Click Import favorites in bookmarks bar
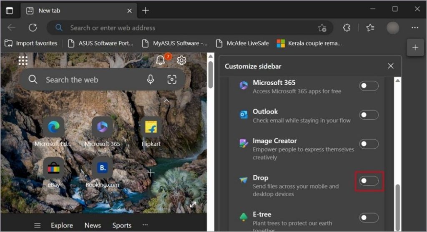This screenshot has height=232, width=427. pyautogui.click(x=31, y=43)
